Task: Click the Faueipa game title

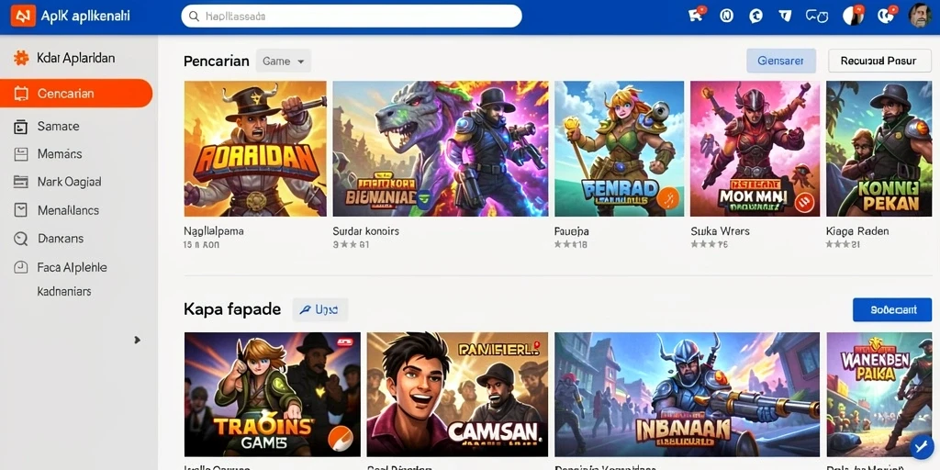Action: click(x=572, y=230)
